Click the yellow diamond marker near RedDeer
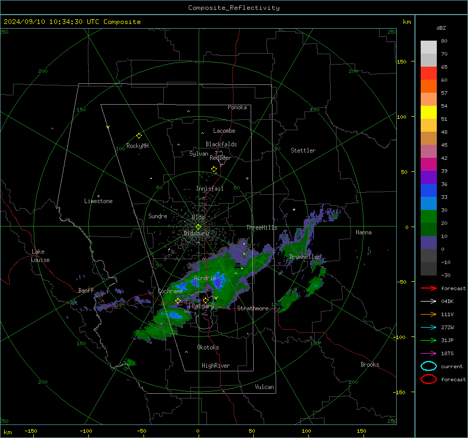 click(214, 169)
